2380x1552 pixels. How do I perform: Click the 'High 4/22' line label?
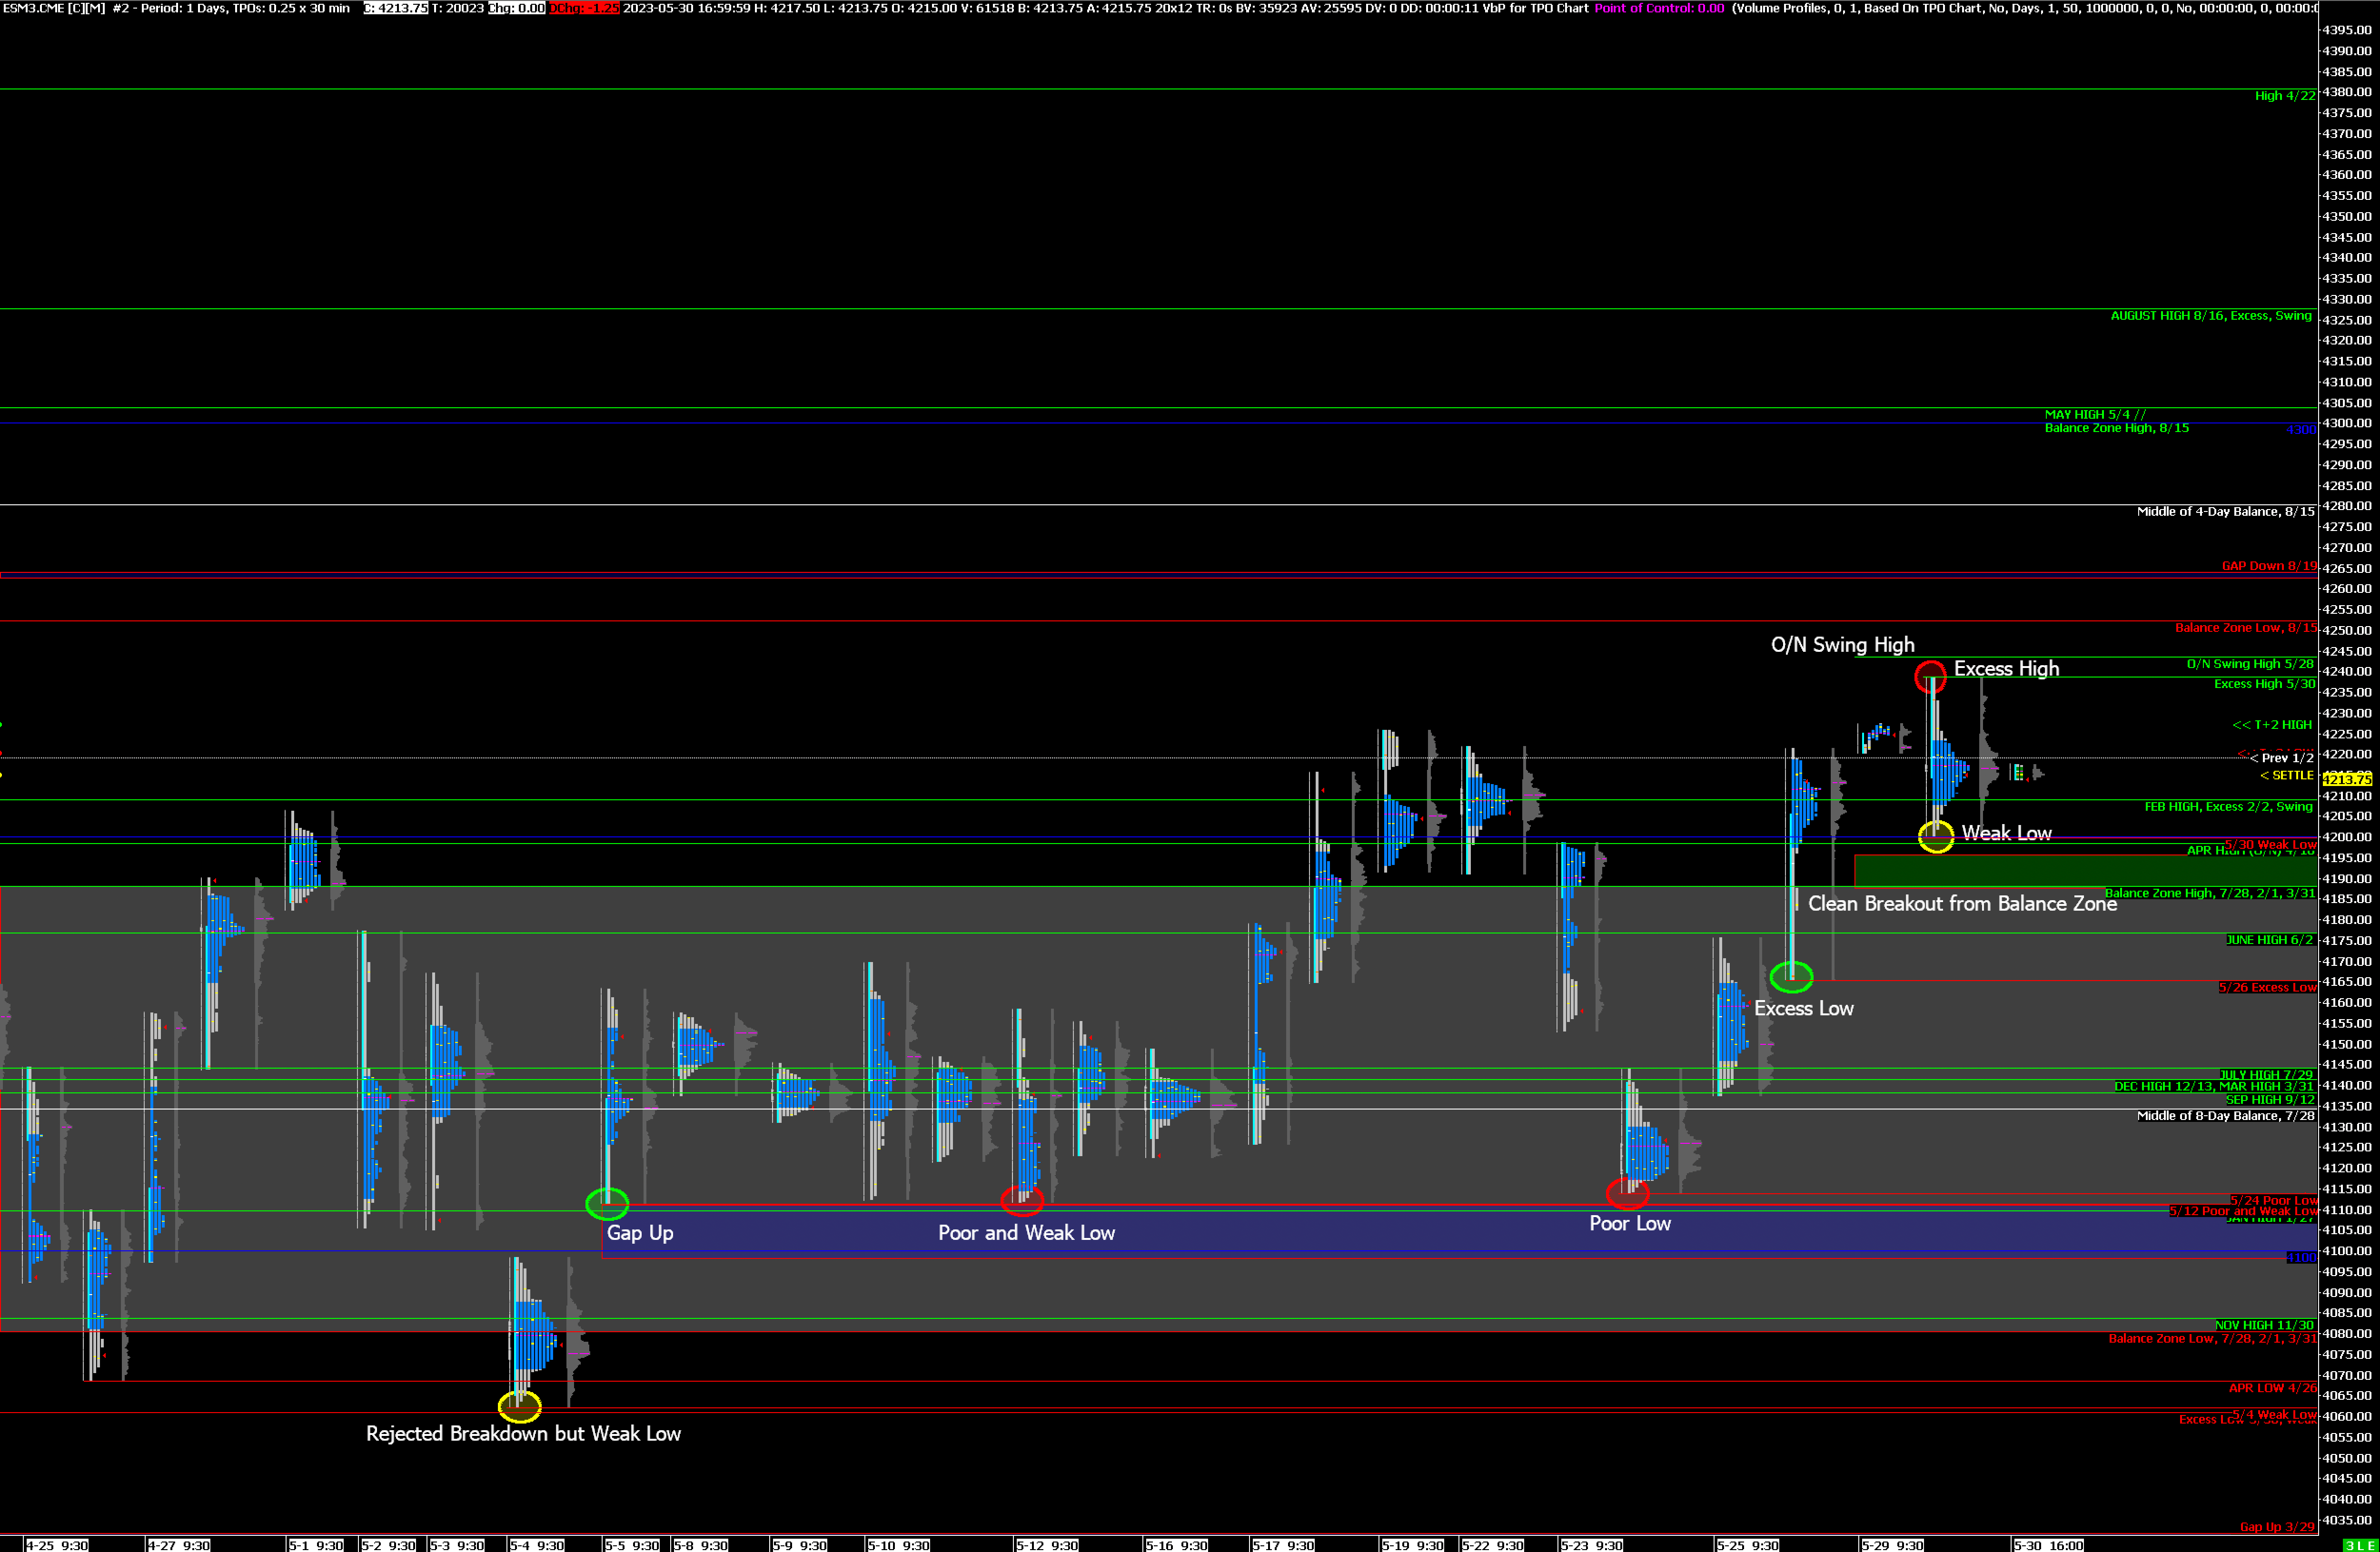click(2284, 96)
